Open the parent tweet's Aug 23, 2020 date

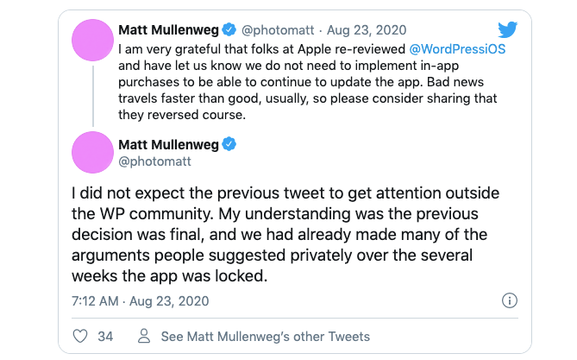pos(372,31)
